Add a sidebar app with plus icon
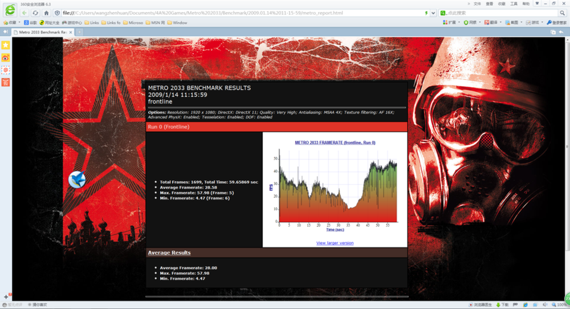Viewport: 570px width, 309px height. (x=6, y=296)
